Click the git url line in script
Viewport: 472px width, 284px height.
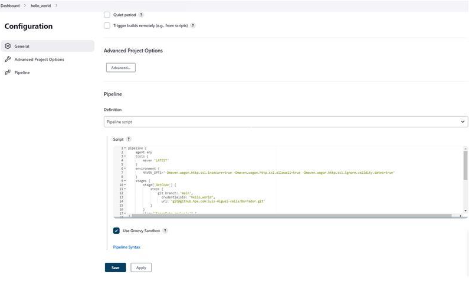pyautogui.click(x=213, y=202)
